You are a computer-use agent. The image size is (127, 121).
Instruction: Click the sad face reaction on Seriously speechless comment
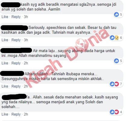(117, 38)
